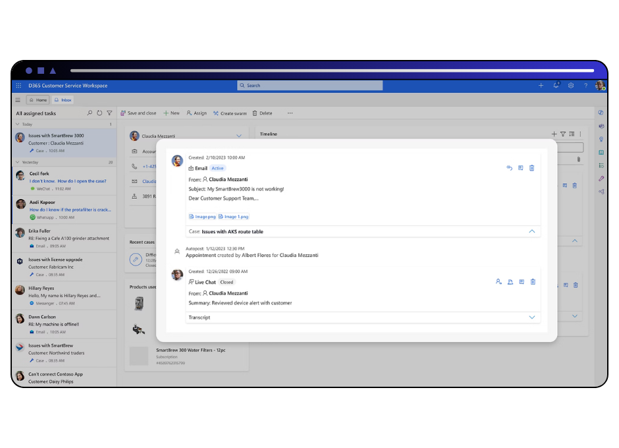Add a new timeline record with plus icon
The image size is (619, 448).
[554, 134]
